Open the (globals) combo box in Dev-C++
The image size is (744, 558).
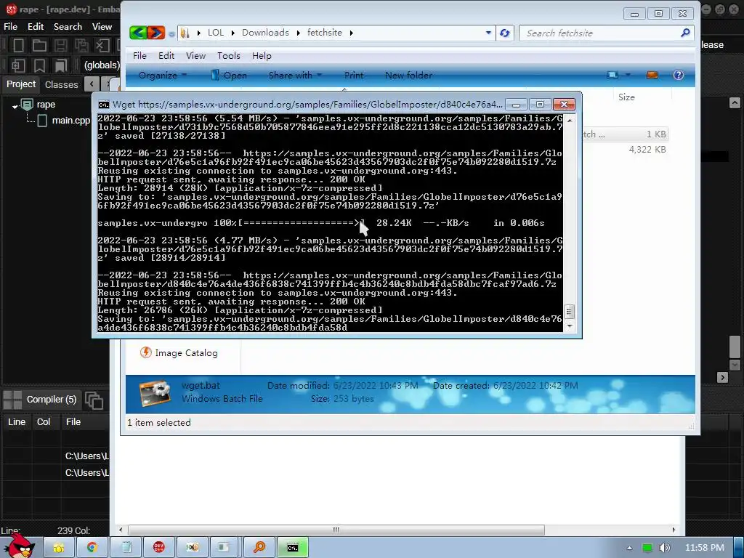102,65
